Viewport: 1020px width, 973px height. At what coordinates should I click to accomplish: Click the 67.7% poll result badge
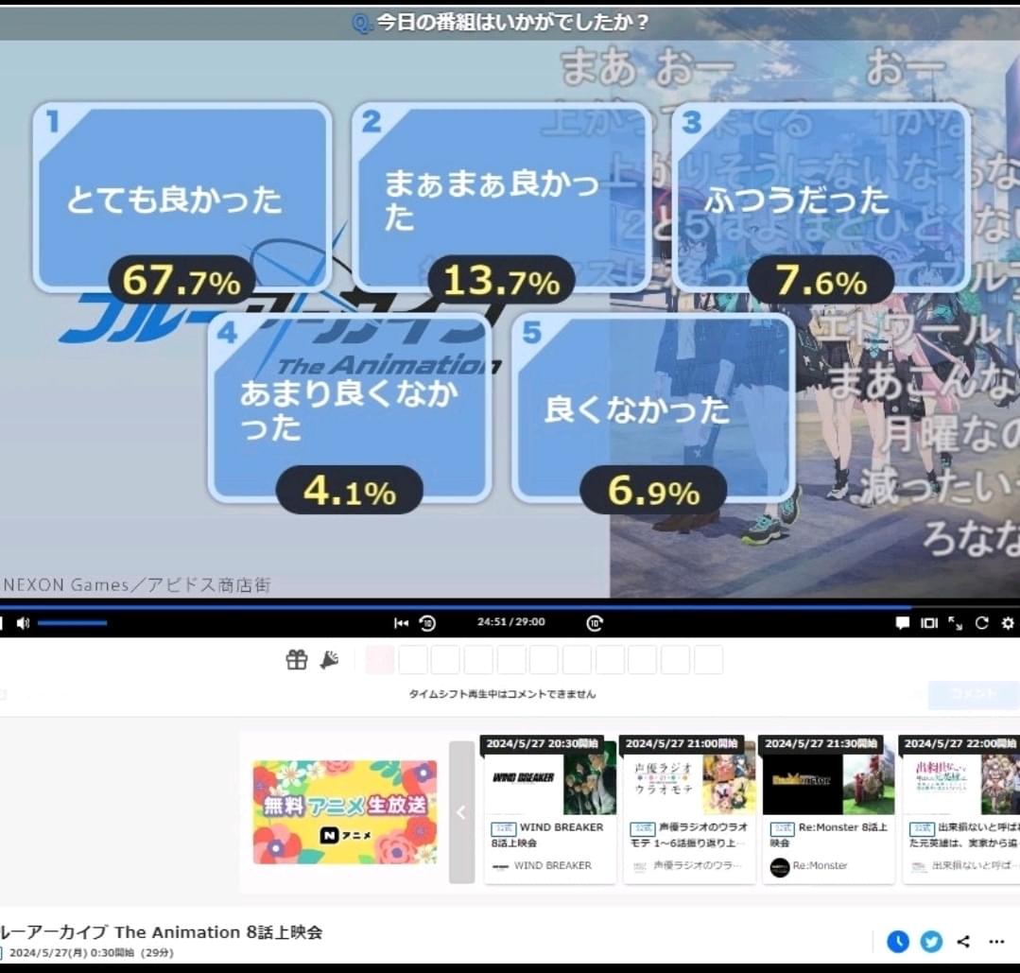(x=182, y=281)
